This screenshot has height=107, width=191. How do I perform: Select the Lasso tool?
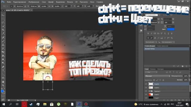pyautogui.click(x=3, y=23)
